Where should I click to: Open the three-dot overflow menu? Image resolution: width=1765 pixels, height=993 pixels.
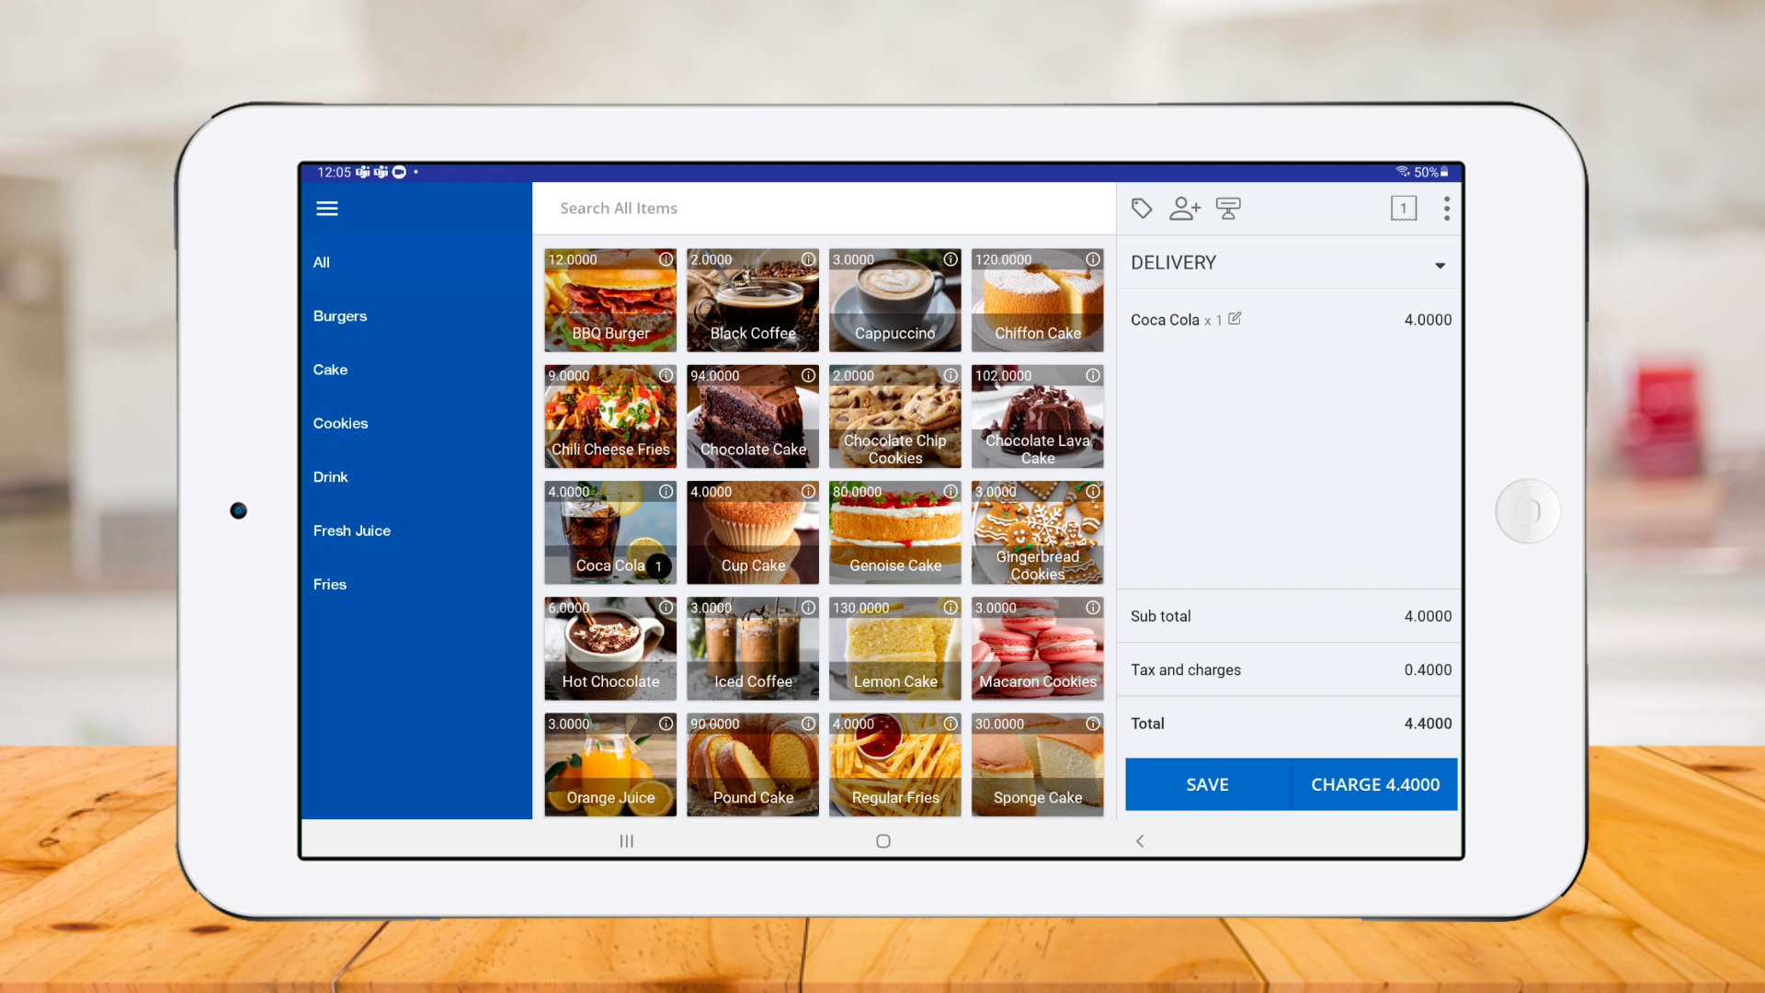1446,209
